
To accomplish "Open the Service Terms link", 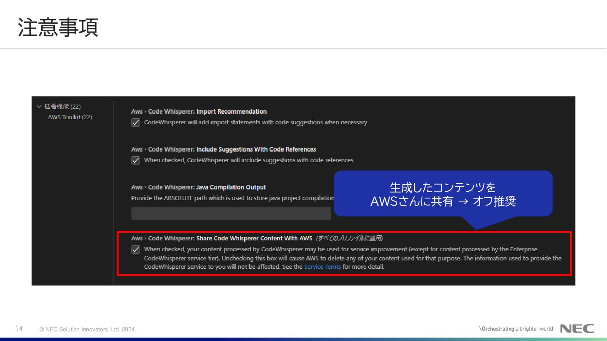I will click(x=322, y=267).
